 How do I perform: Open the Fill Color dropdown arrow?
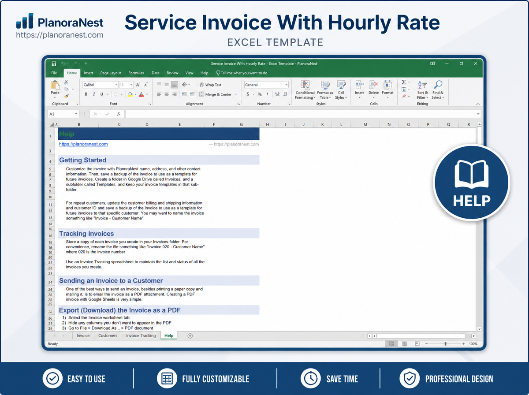pos(135,94)
